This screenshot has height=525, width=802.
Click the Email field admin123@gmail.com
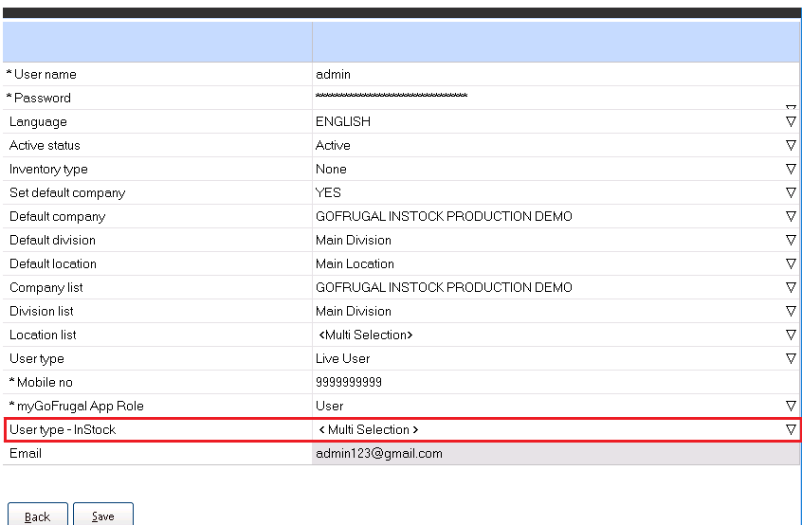point(556,453)
